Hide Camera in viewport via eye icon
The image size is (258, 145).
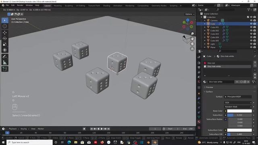click(x=251, y=21)
